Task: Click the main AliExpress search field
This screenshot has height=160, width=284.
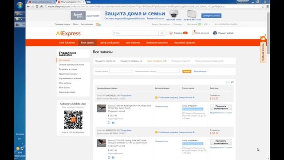Action: [x=136, y=33]
